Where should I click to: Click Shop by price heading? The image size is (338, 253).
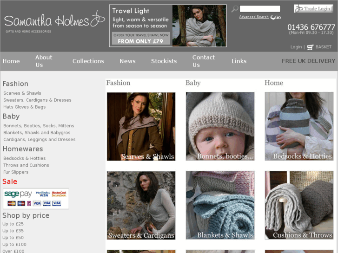tap(26, 215)
